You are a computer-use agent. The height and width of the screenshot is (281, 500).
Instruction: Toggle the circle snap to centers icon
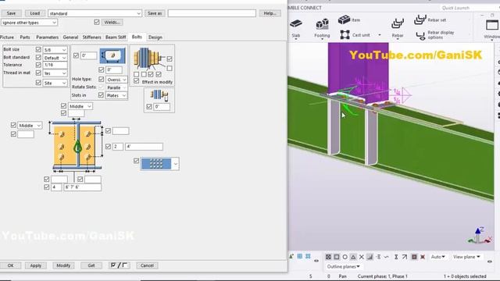point(345,257)
